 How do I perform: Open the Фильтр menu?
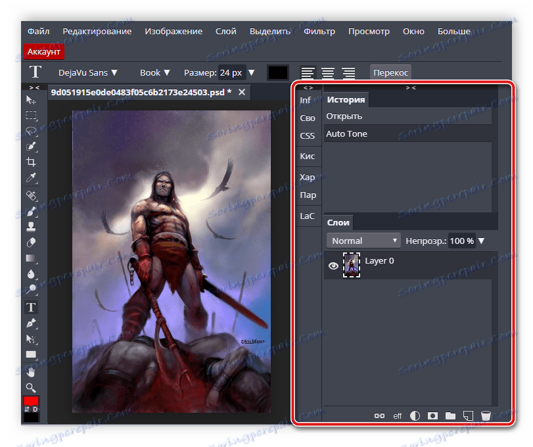click(x=319, y=31)
